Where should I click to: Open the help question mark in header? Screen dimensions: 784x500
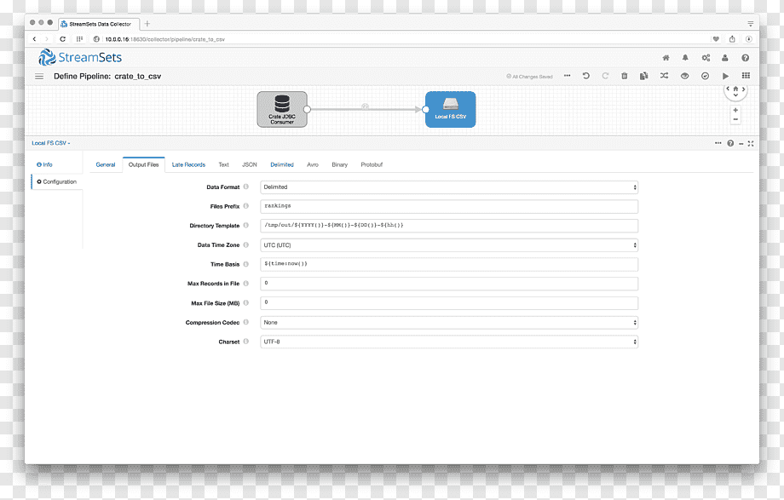coord(745,58)
